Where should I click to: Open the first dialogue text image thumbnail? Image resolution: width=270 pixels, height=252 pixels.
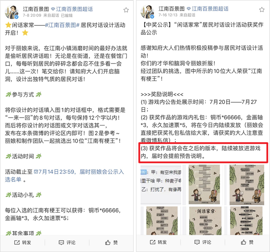click(161, 185)
